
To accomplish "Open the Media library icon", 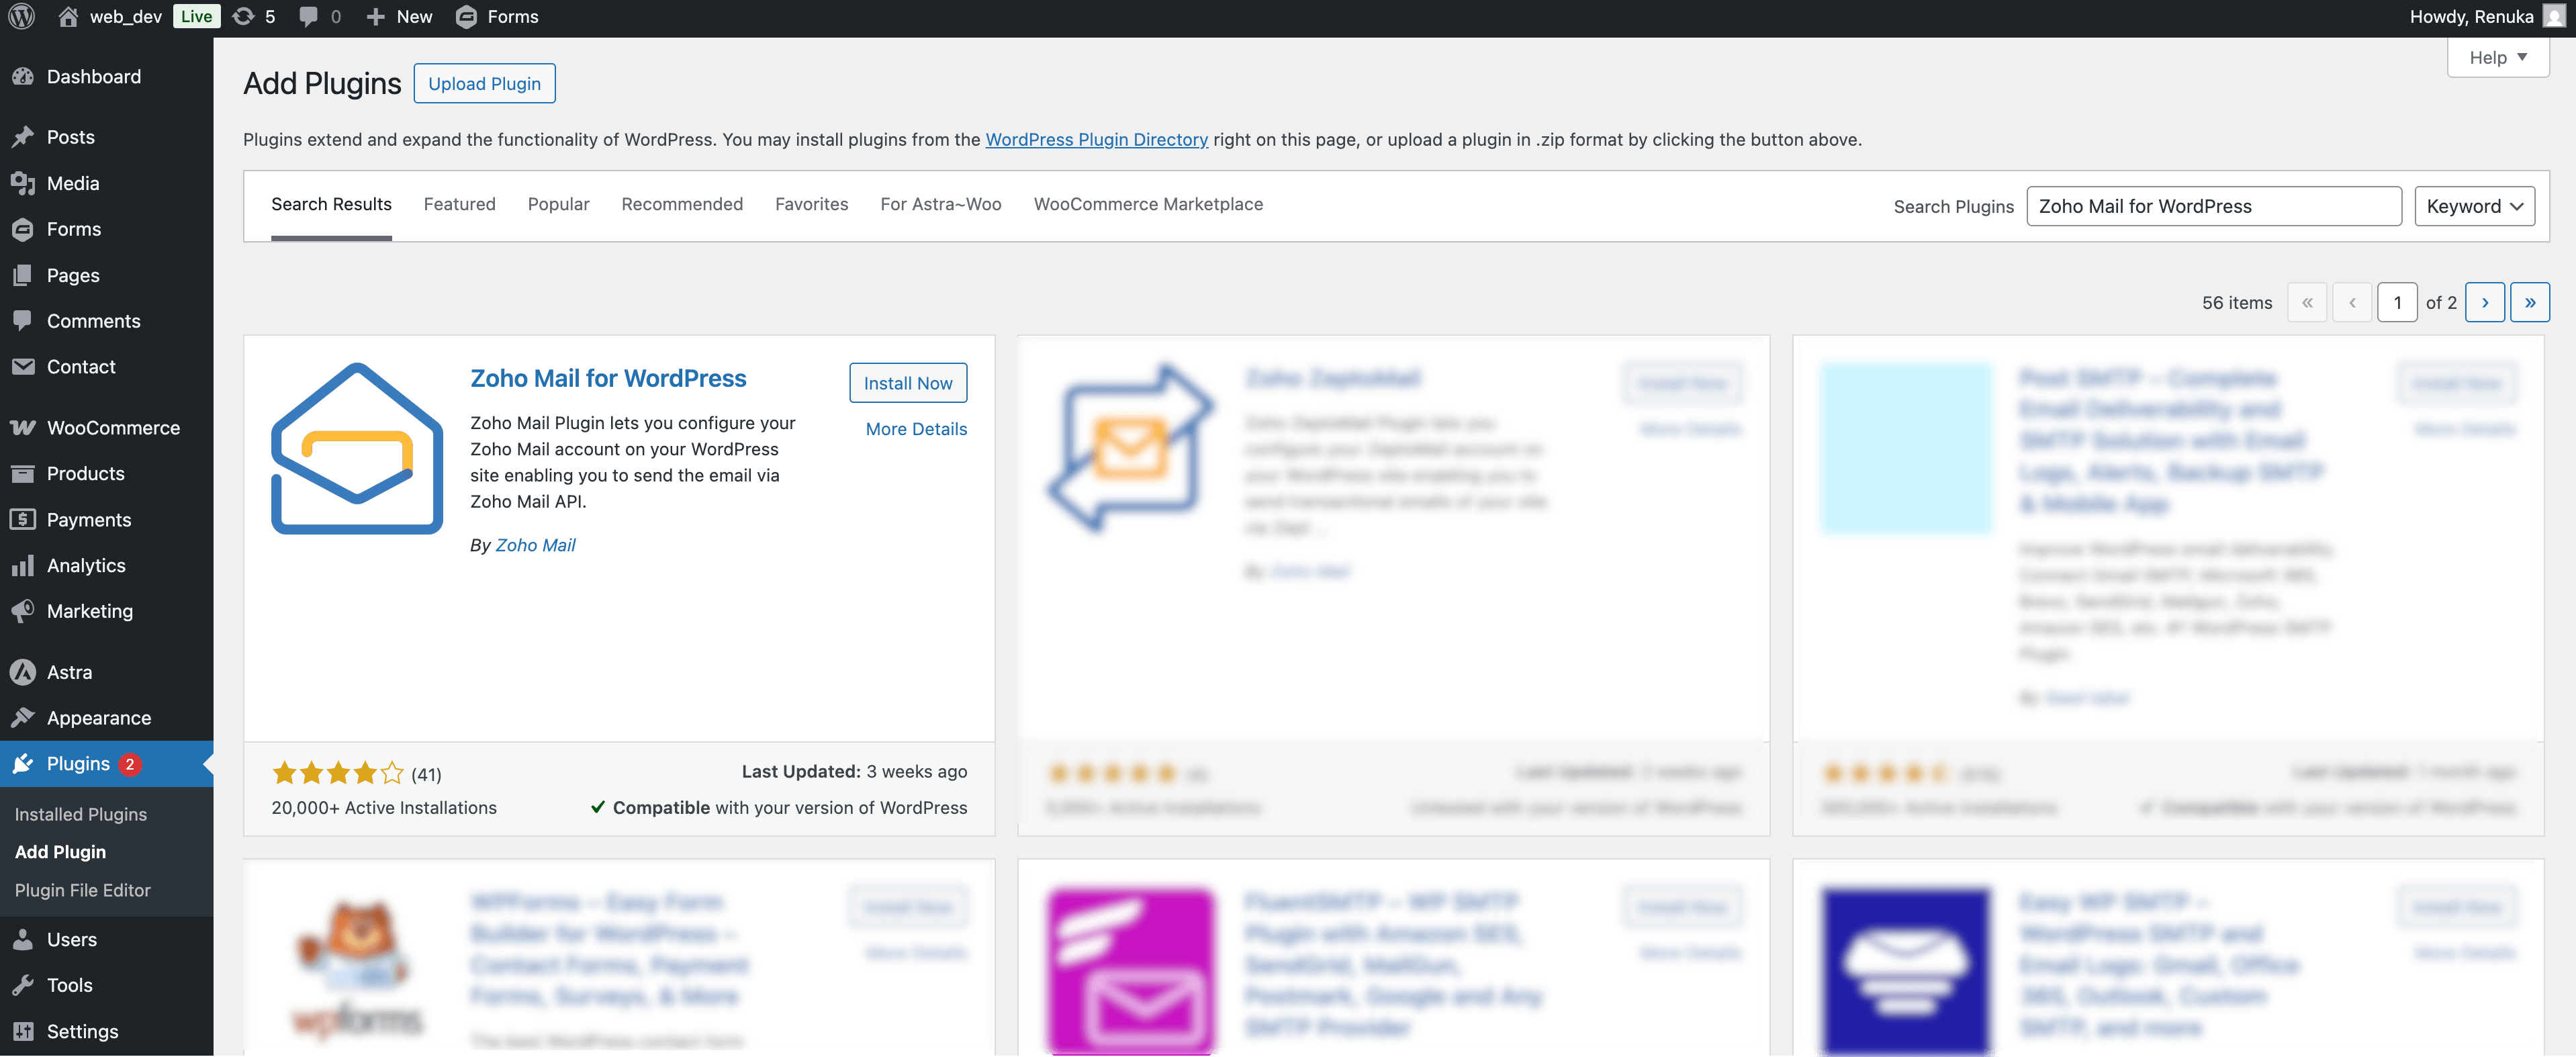I will click(23, 183).
